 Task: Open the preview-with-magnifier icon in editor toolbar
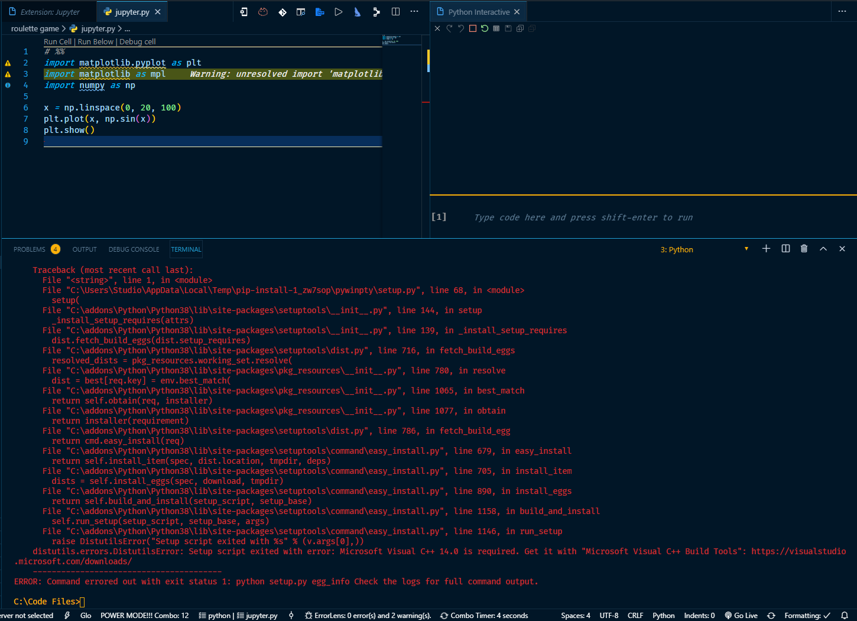tap(301, 12)
